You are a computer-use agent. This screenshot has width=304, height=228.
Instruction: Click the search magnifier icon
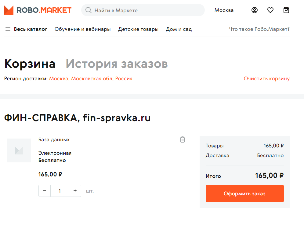coord(89,10)
